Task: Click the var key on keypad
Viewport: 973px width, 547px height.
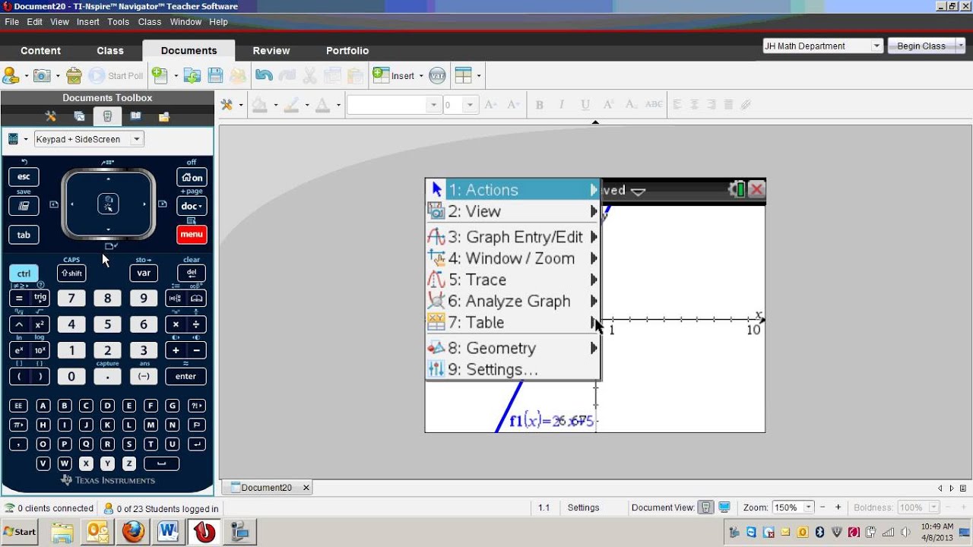Action: [144, 273]
